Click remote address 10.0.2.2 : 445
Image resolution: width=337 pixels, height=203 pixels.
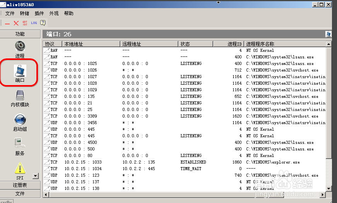pyautogui.click(x=139, y=169)
